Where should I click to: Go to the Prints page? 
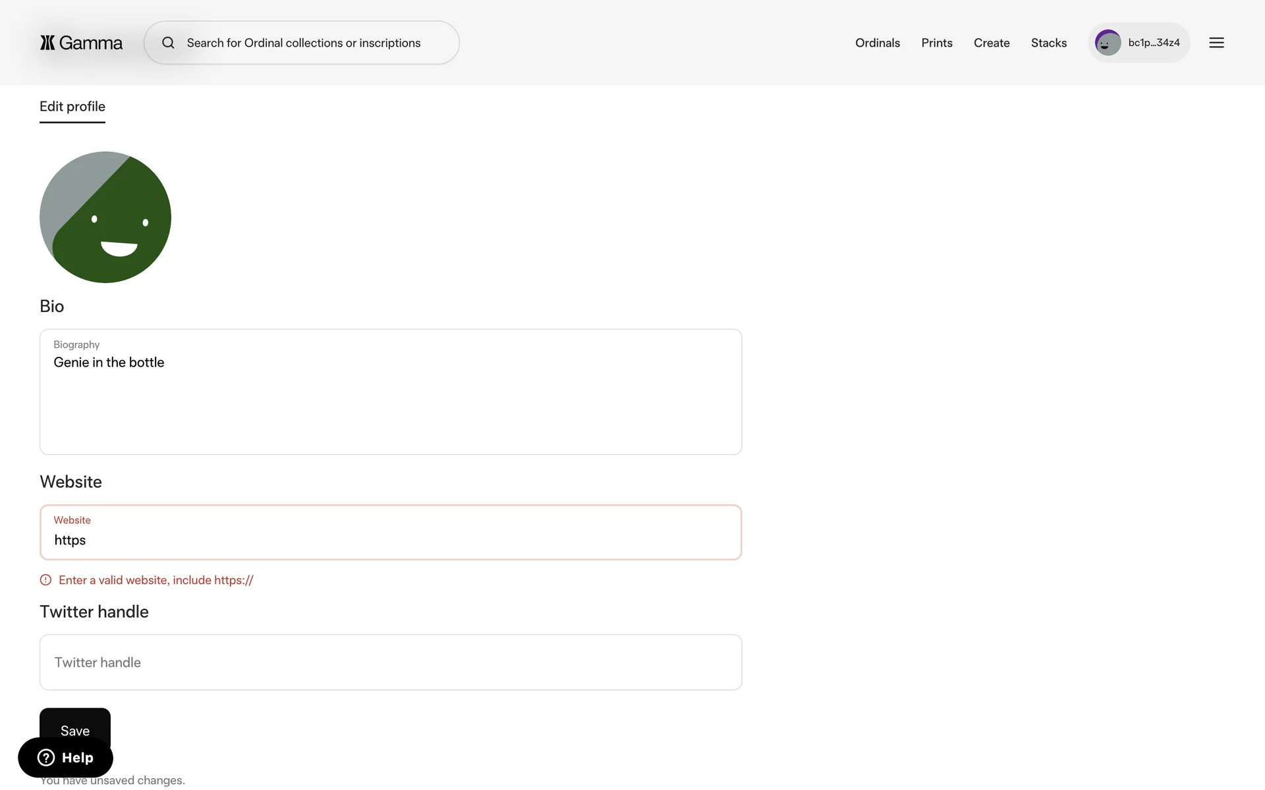936,43
